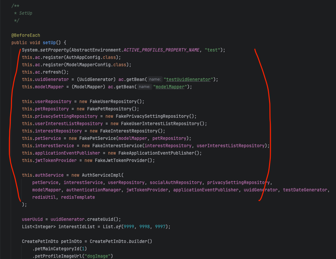Click redisUtil argument

[44, 197]
